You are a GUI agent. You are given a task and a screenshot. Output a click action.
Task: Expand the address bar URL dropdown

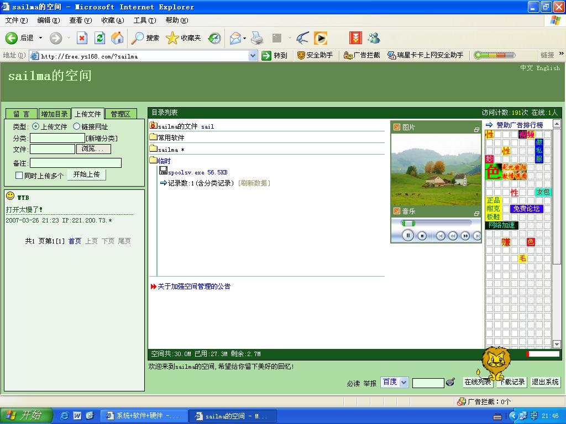(253, 55)
